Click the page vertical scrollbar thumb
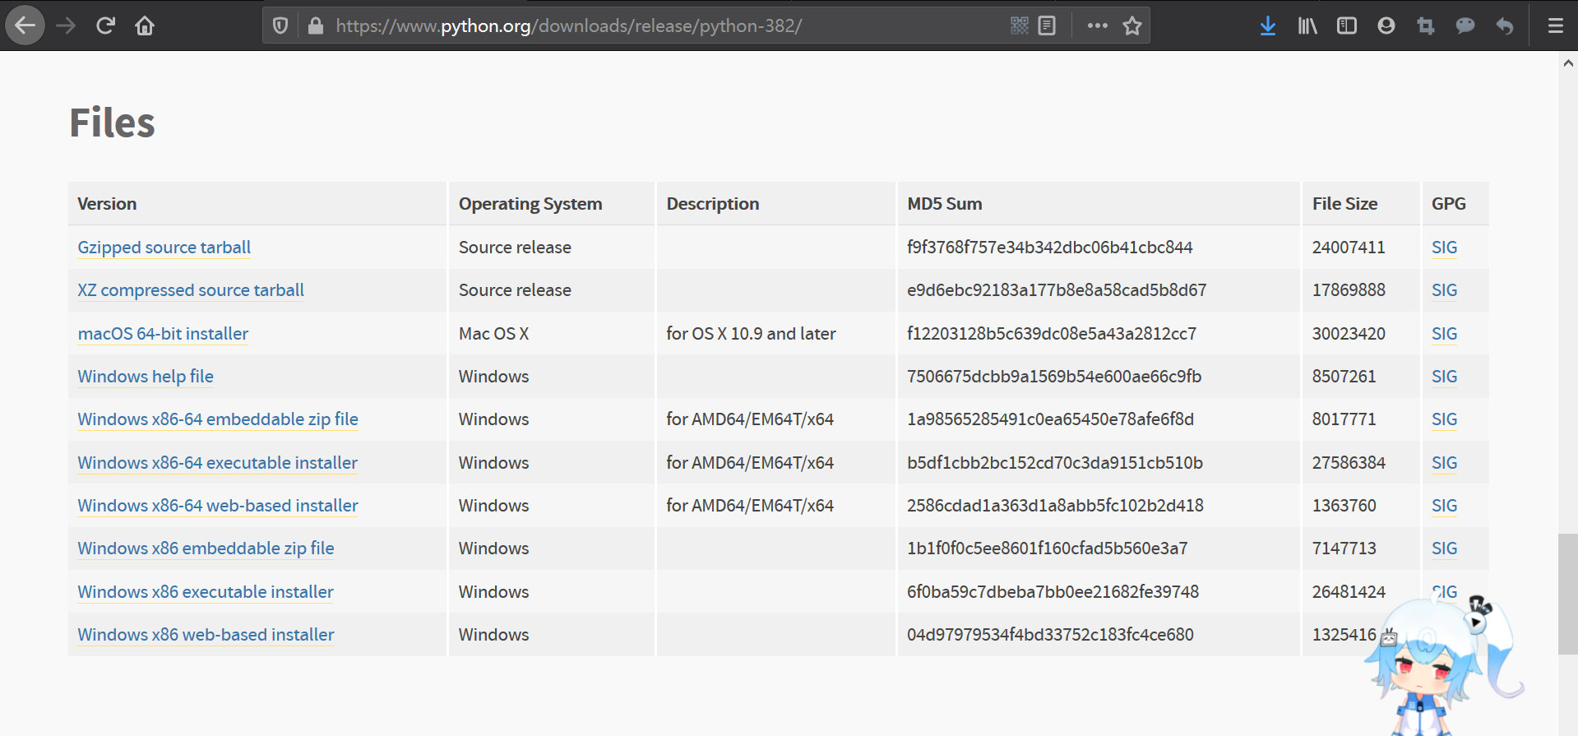Viewport: 1578px width, 736px height. click(x=1568, y=594)
